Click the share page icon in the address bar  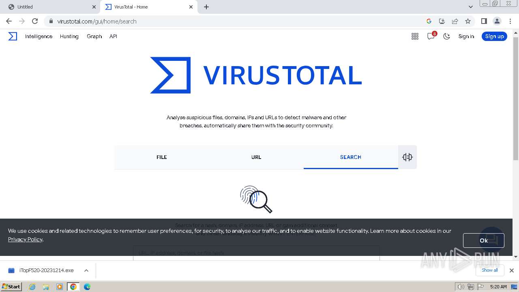pyautogui.click(x=455, y=21)
